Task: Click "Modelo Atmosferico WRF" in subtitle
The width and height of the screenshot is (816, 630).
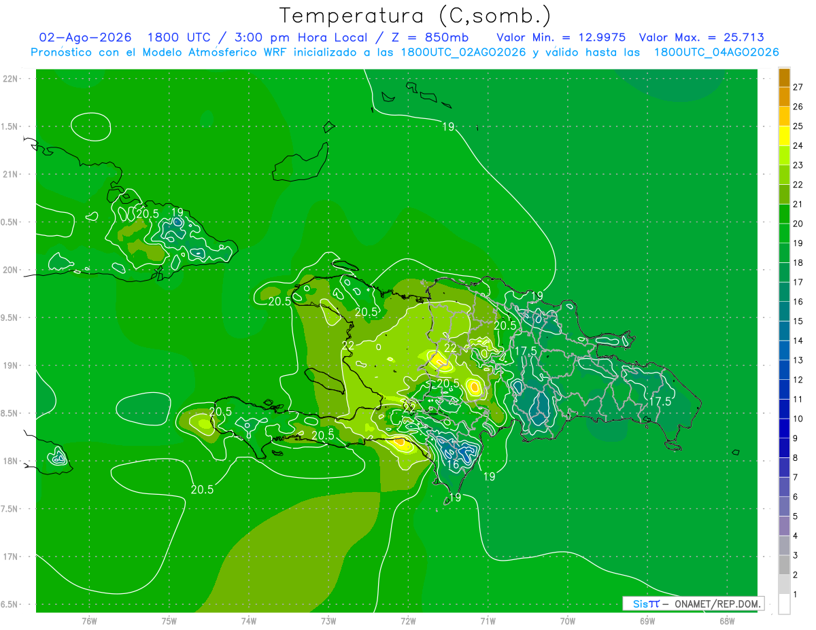Action: coord(209,52)
